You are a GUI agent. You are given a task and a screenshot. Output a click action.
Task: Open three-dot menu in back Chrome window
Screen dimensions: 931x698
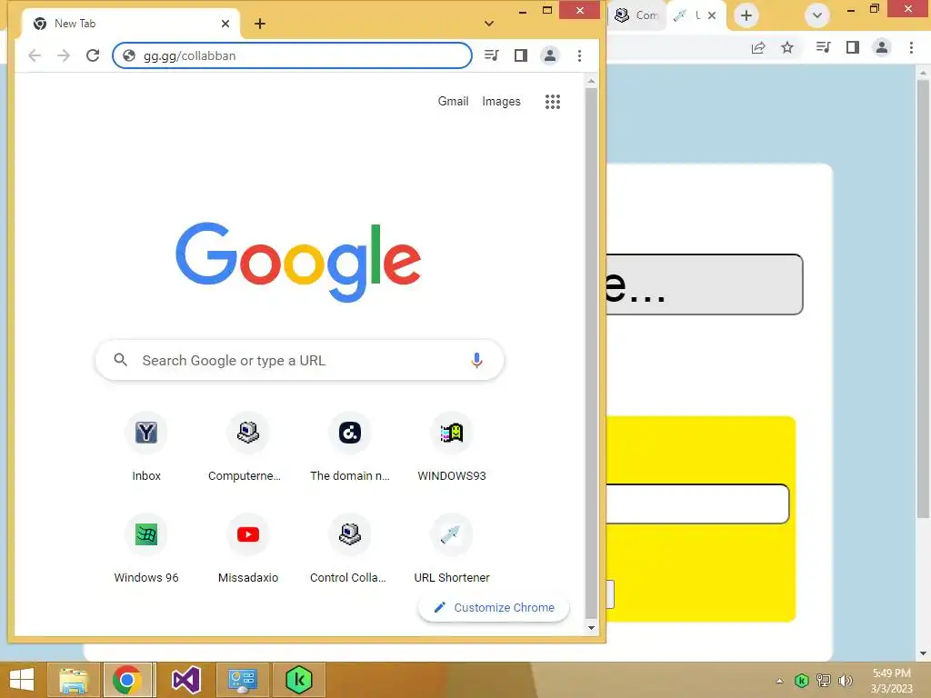click(911, 47)
